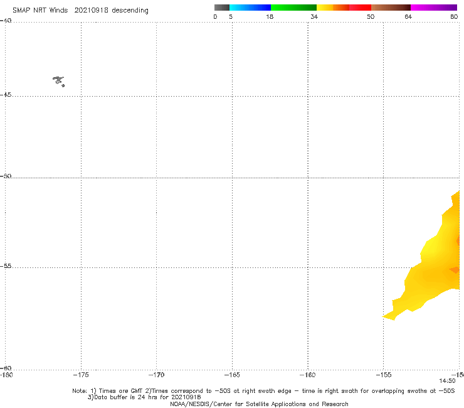Click the color bar label '34'
This screenshot has height=408, width=464.
(314, 17)
